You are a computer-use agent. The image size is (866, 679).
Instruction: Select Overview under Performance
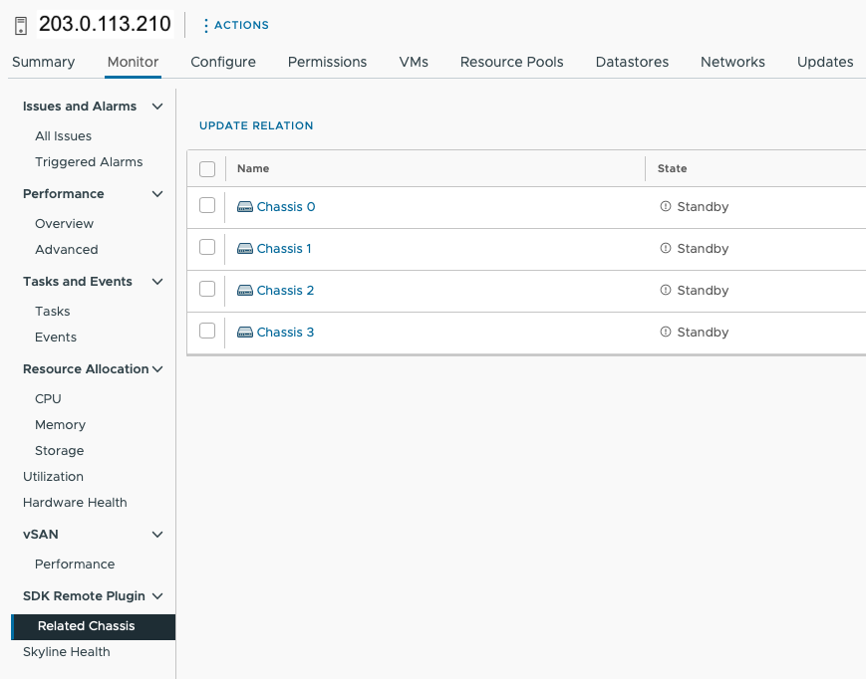click(x=64, y=224)
